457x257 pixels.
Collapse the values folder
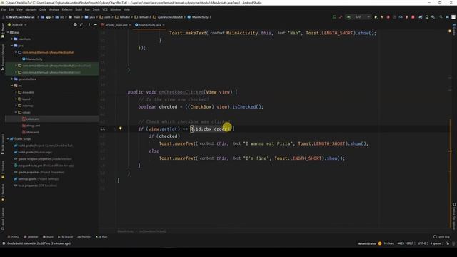pos(16,112)
